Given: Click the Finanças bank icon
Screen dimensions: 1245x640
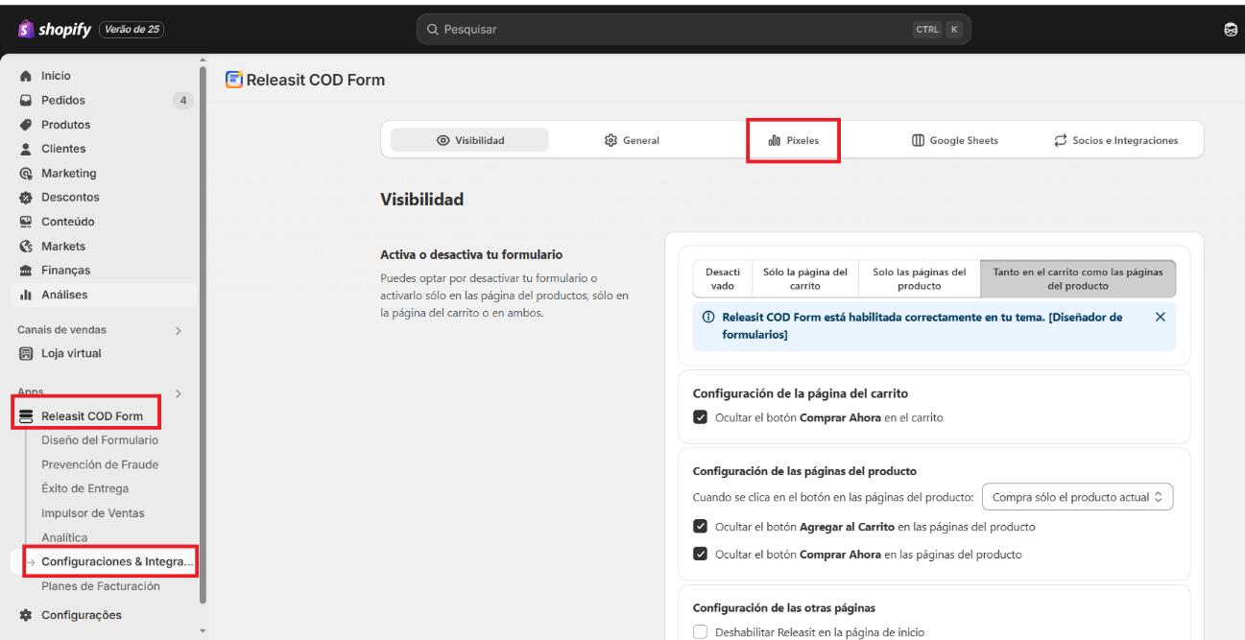Looking at the screenshot, I should pyautogui.click(x=26, y=271).
